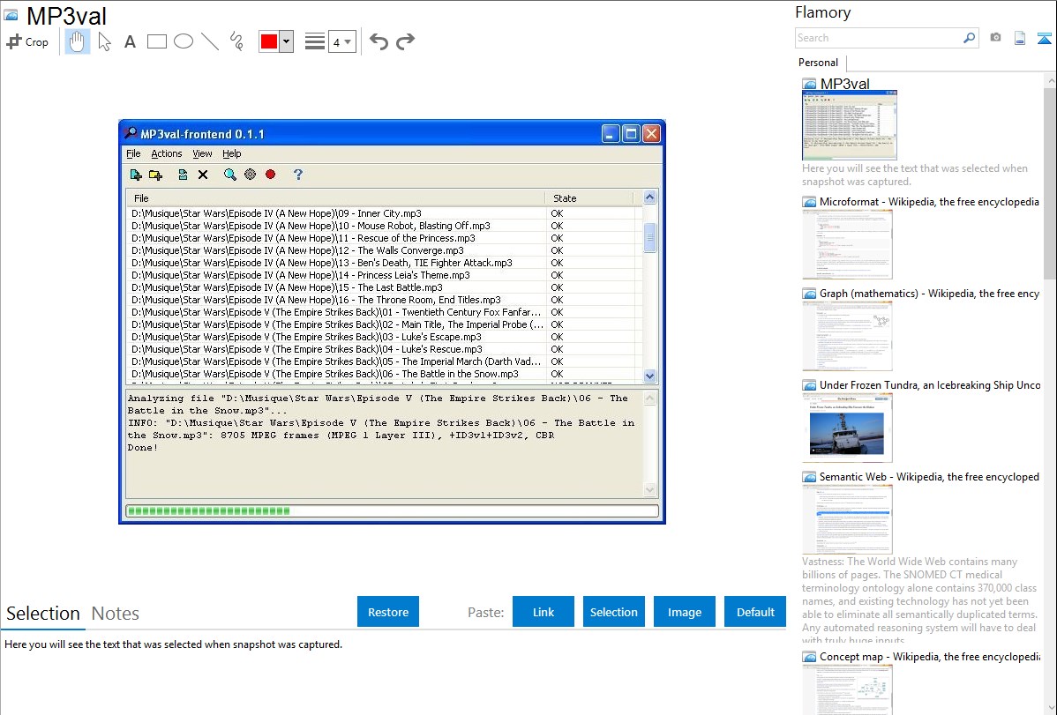The image size is (1057, 715).
Task: Click the green analysis progress bar
Action: (x=392, y=510)
